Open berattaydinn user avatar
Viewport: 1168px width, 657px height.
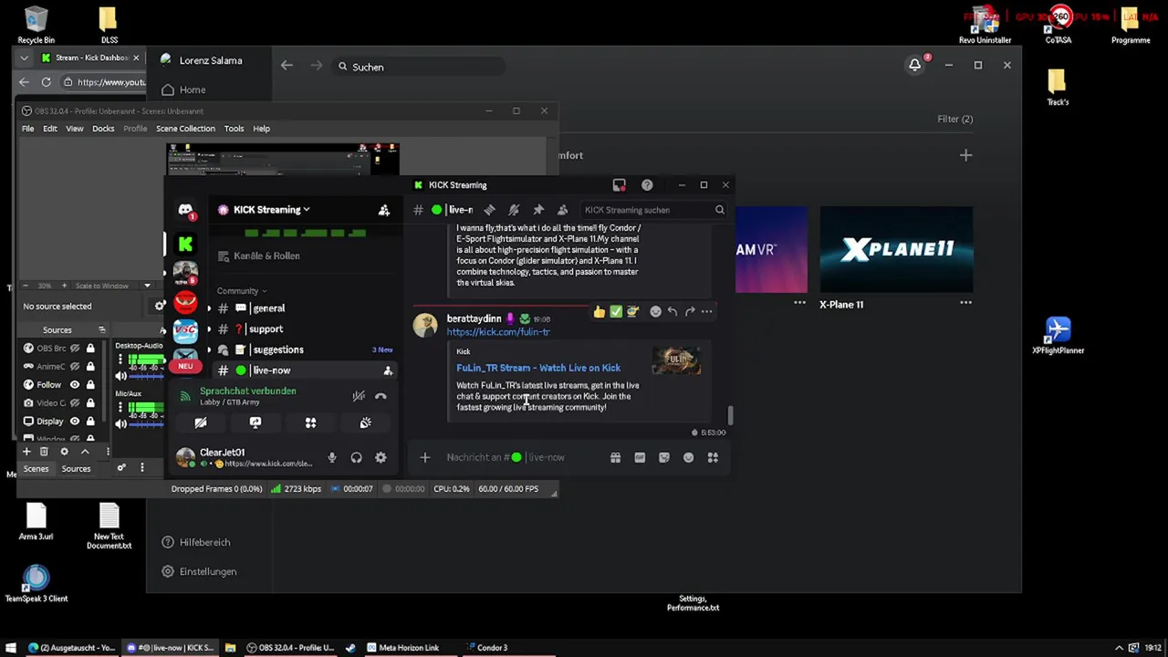tap(425, 325)
